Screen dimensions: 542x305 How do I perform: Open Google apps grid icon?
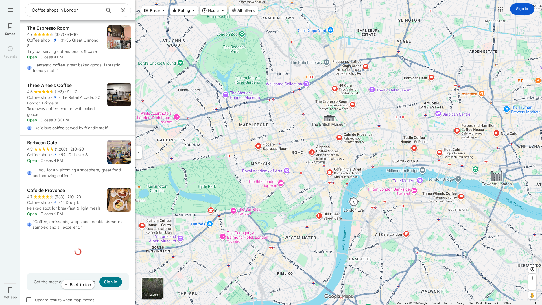[501, 9]
